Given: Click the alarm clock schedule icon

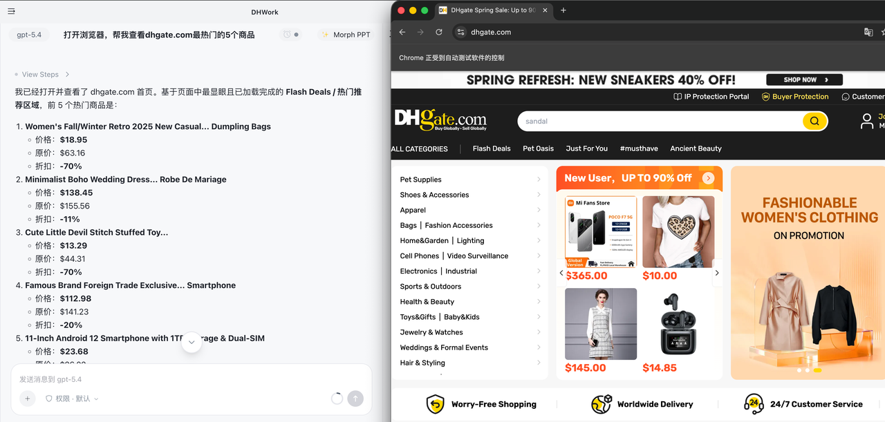Looking at the screenshot, I should tap(287, 35).
